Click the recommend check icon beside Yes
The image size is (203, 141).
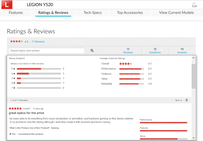coord(10,134)
